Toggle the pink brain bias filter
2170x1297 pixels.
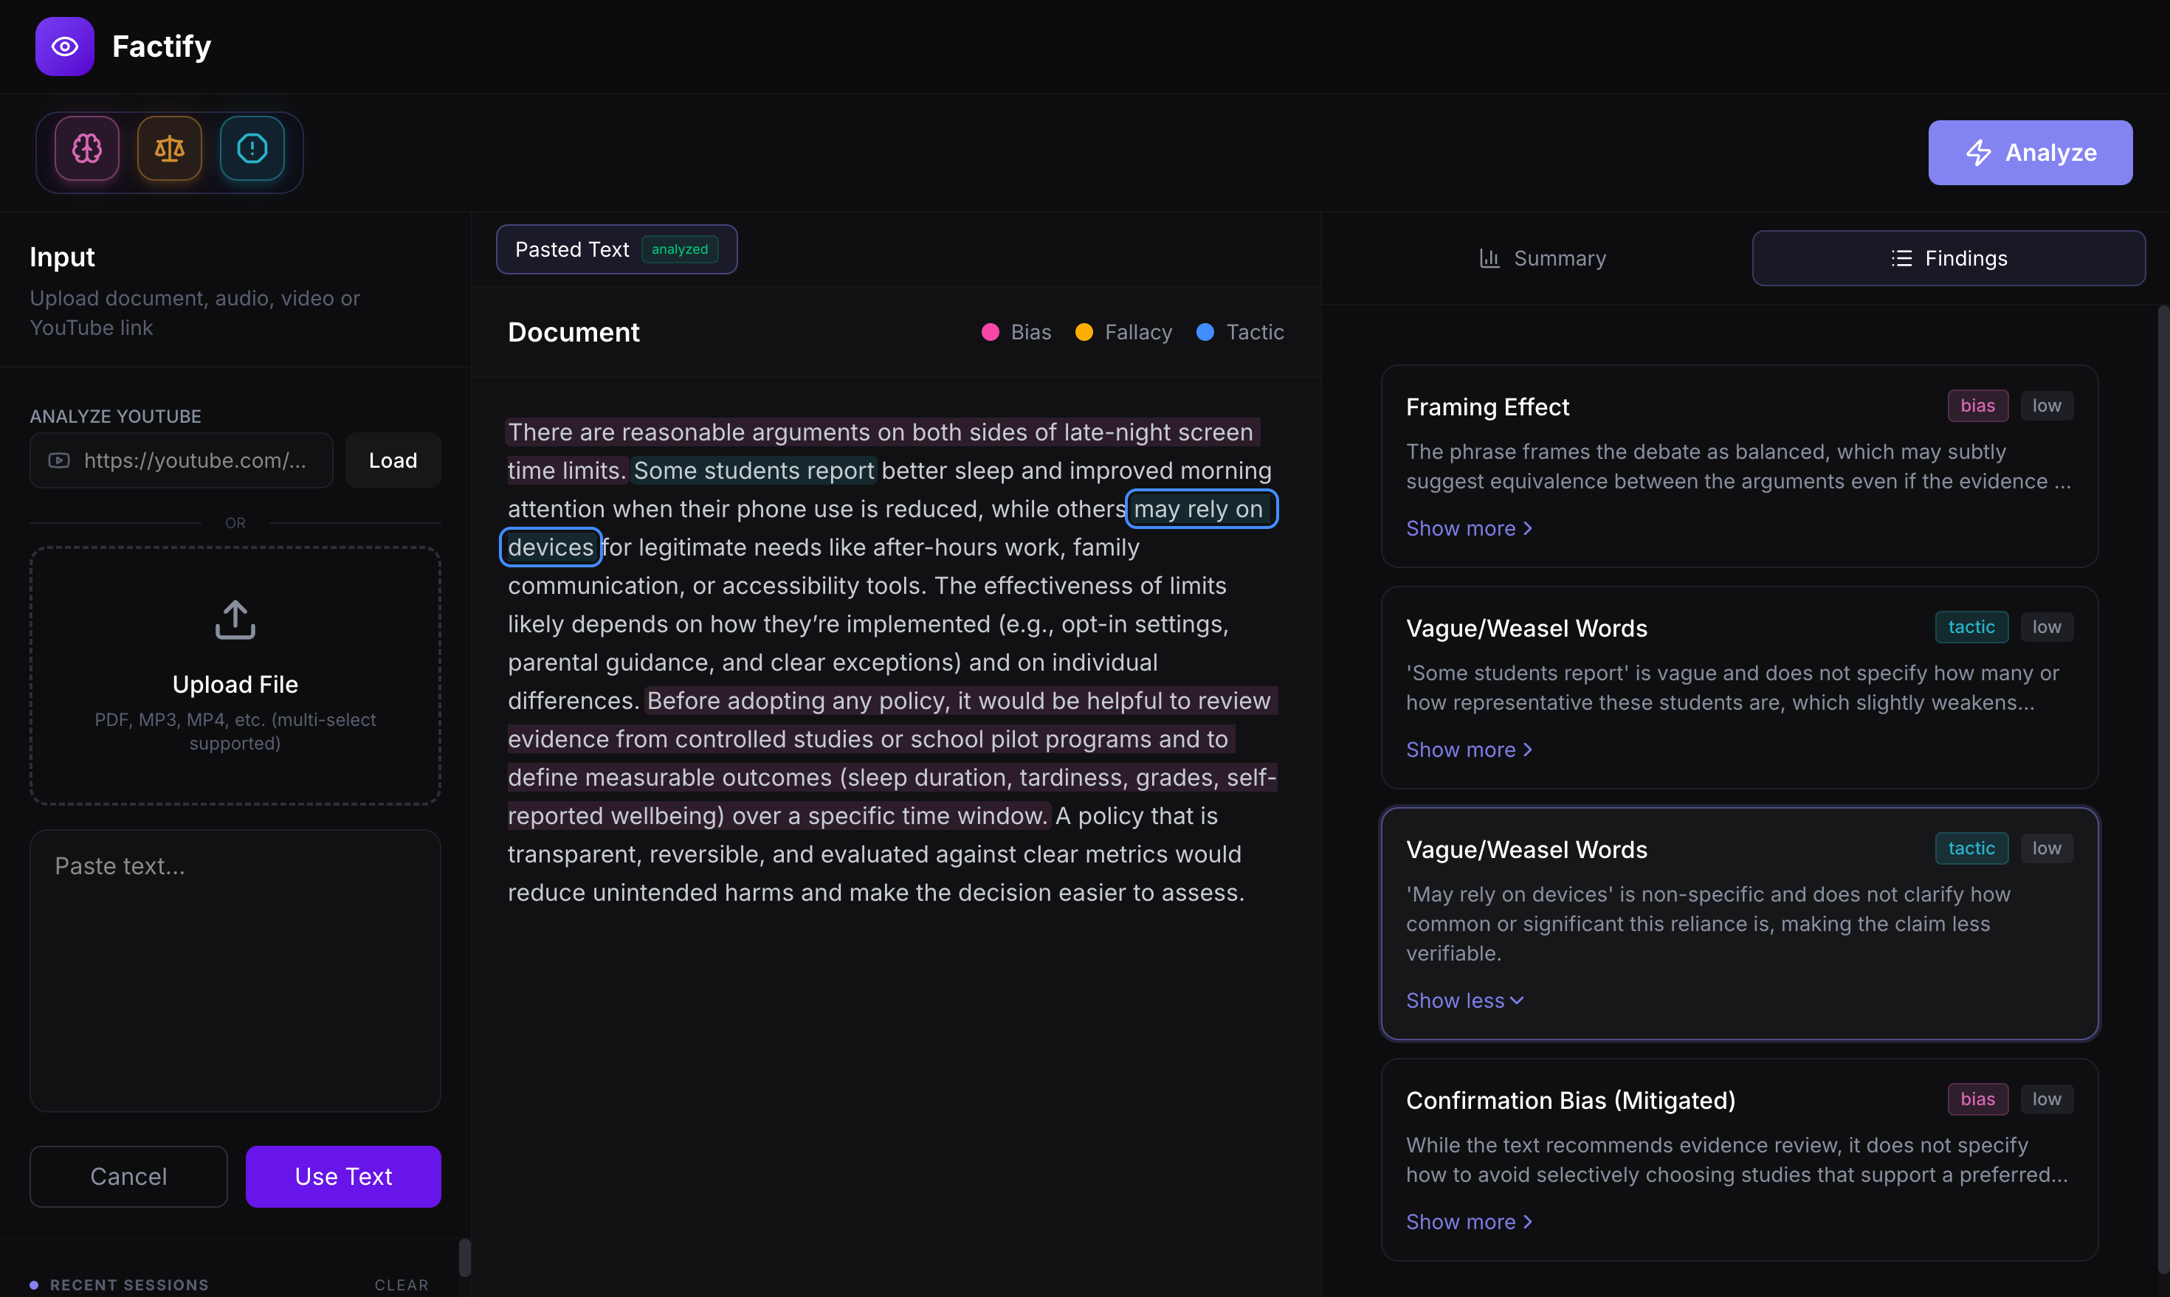86,148
